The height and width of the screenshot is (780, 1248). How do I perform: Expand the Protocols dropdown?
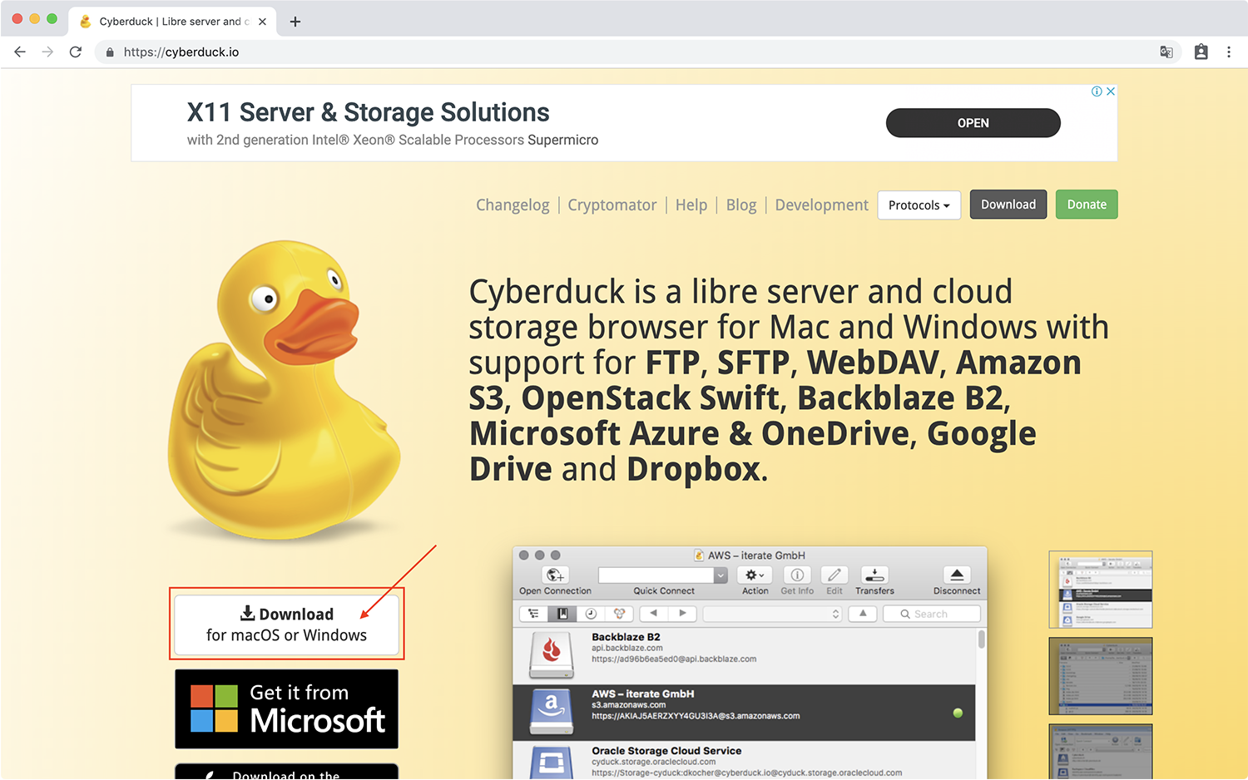tap(919, 205)
